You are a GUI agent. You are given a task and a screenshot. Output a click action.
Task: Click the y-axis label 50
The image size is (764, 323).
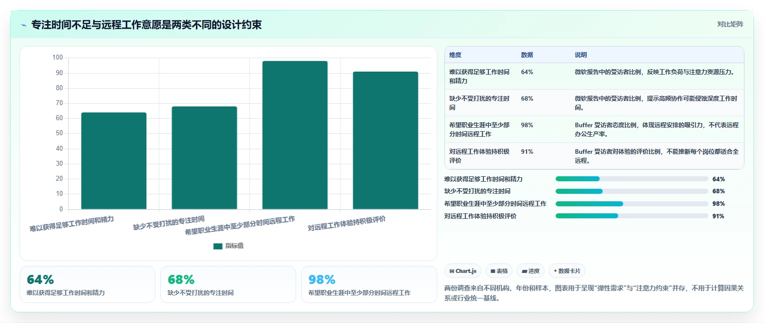tap(59, 133)
